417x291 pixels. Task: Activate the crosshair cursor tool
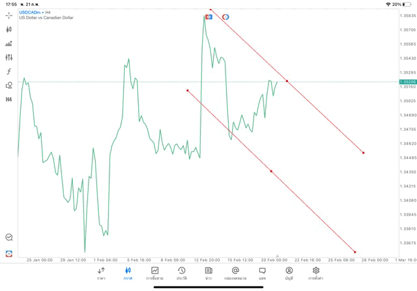pos(9,15)
